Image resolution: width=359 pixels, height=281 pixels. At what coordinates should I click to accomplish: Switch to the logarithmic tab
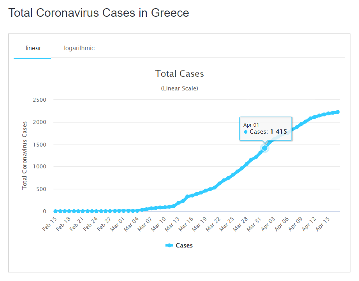tap(79, 48)
